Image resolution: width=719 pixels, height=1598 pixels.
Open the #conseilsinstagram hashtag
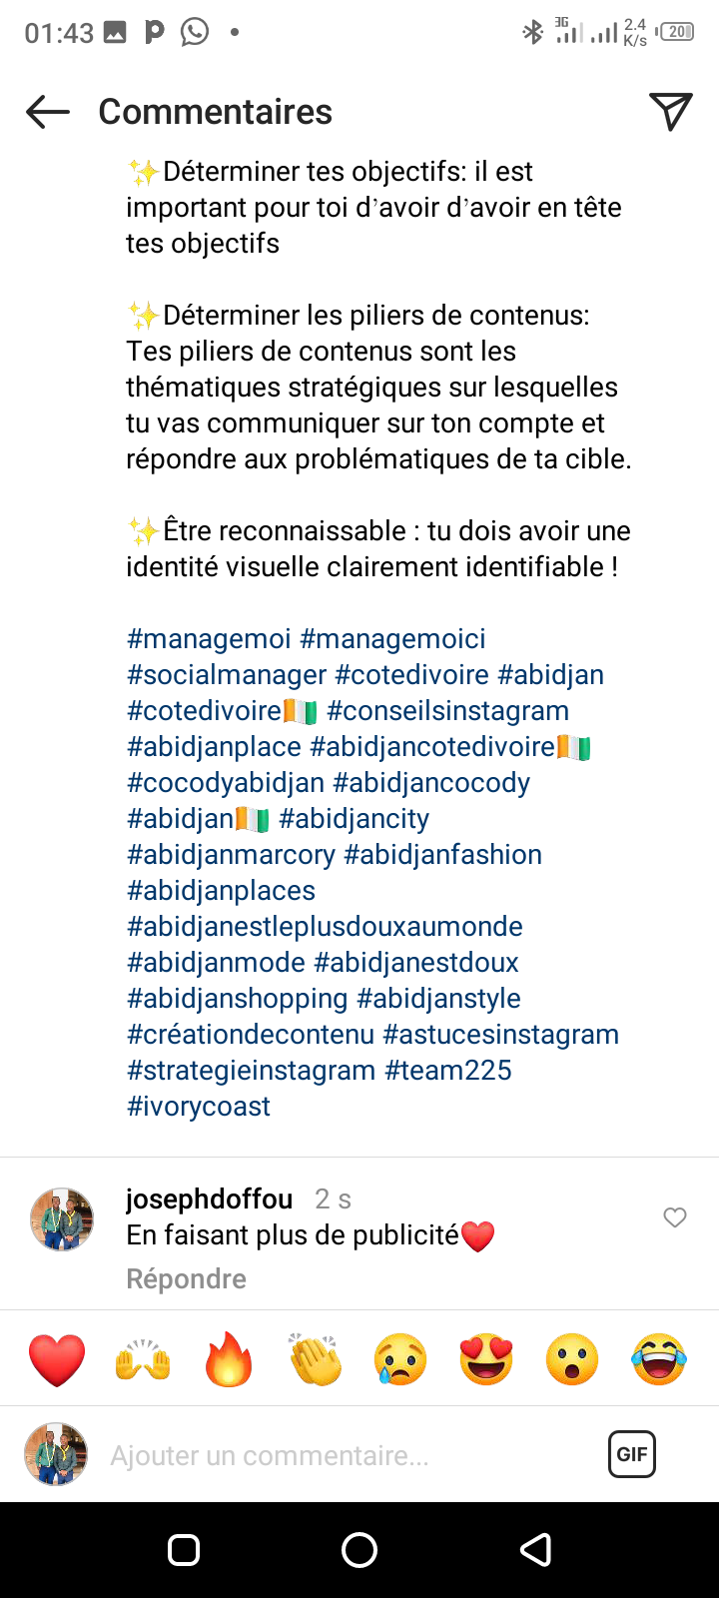click(447, 710)
